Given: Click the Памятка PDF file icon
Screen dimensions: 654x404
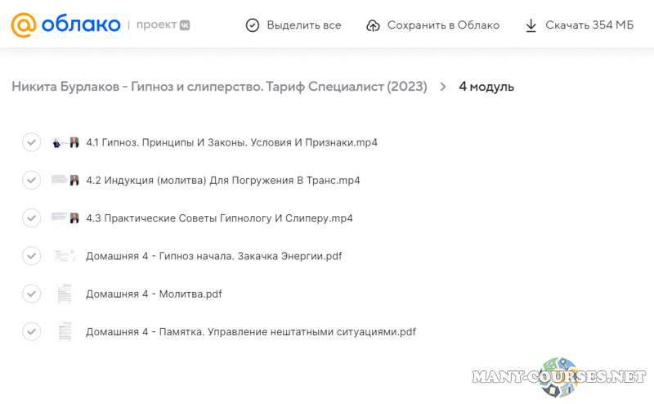Looking at the screenshot, I should 65,332.
